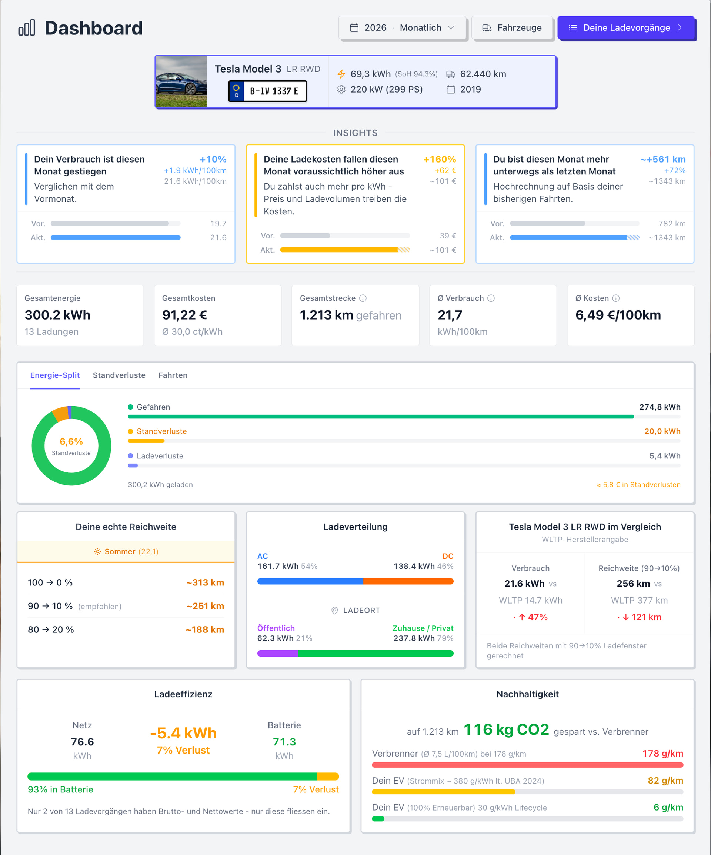Viewport: 711px width, 855px height.
Task: Open Deine Ladevorgänge list
Action: point(626,28)
